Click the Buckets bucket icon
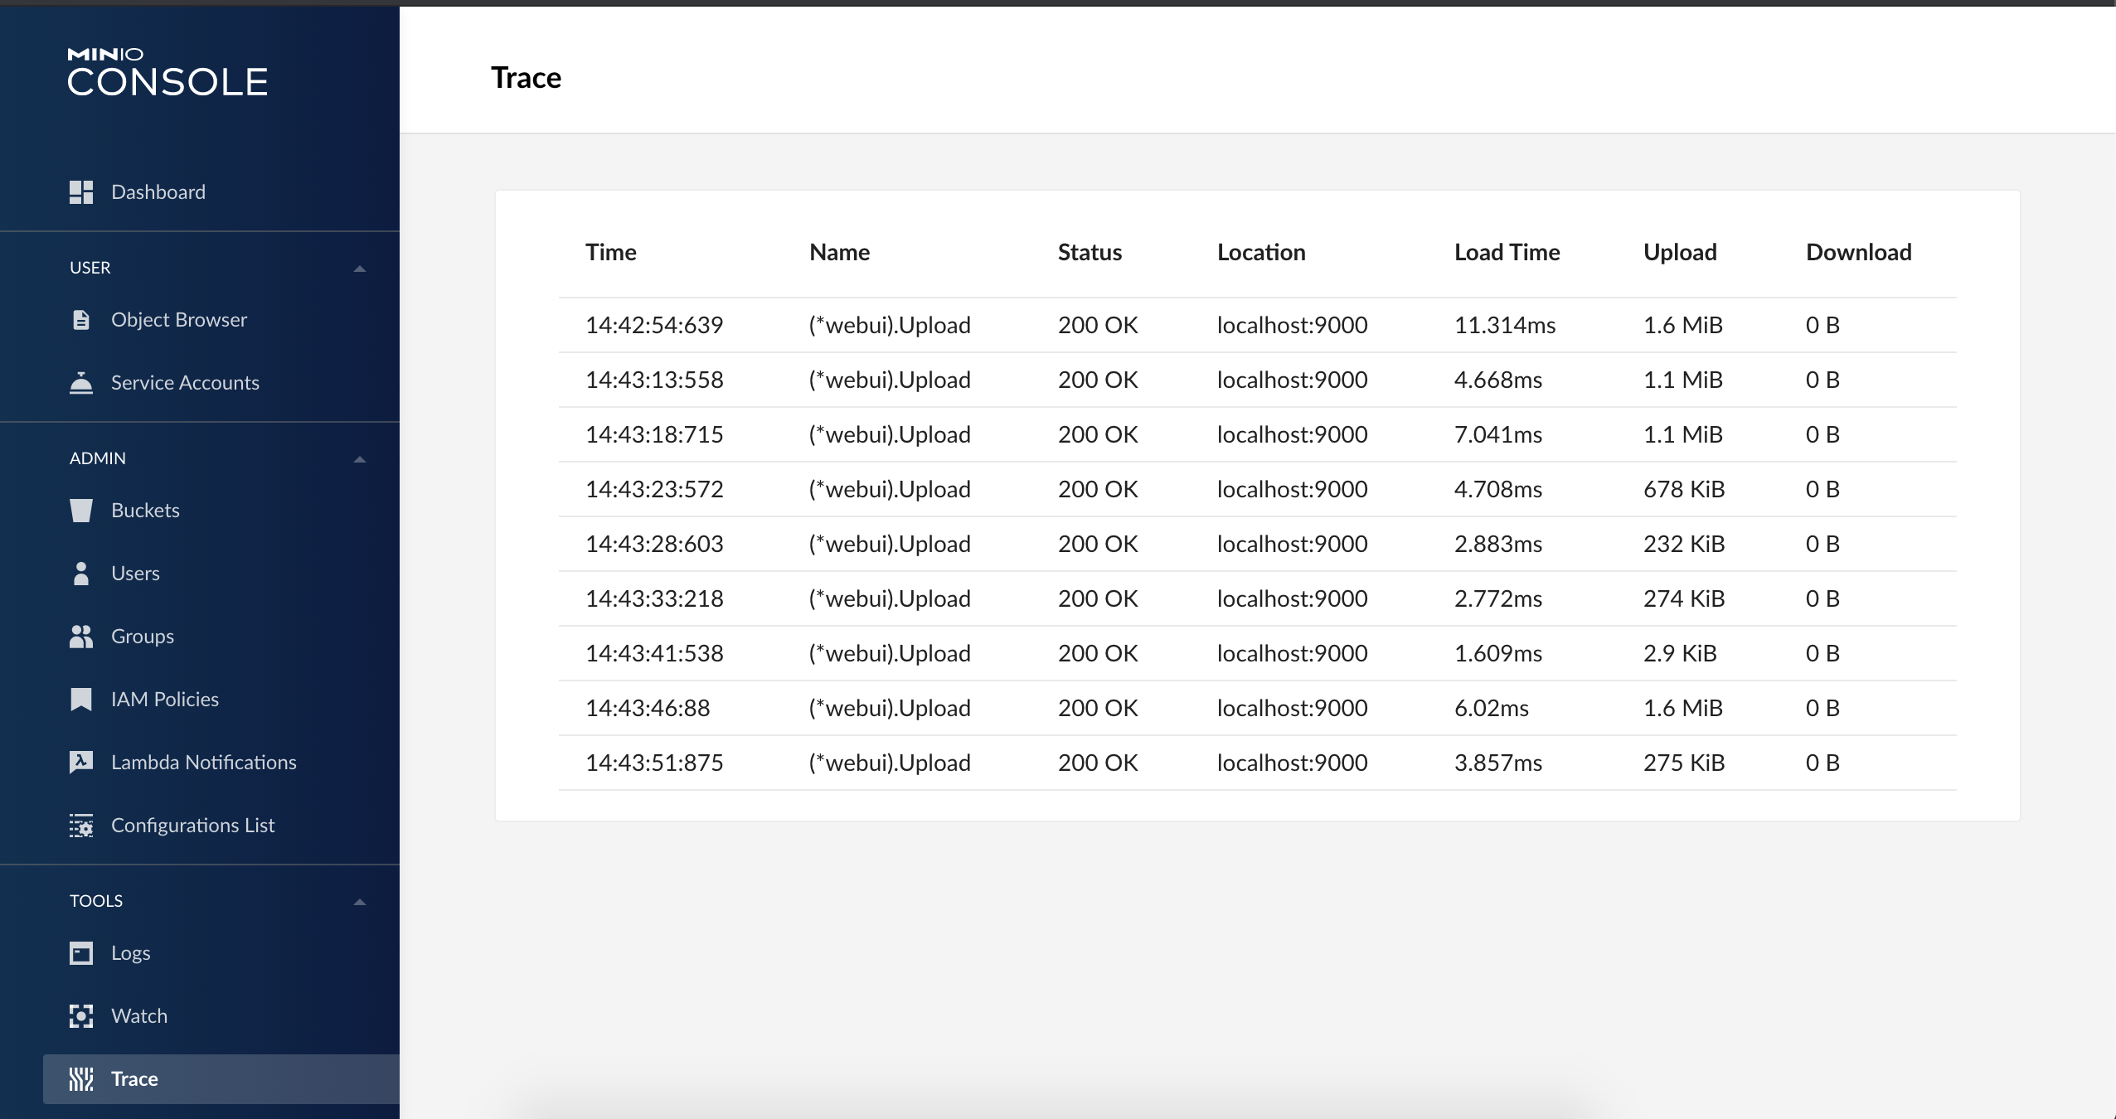This screenshot has height=1119, width=2116. pyautogui.click(x=81, y=511)
